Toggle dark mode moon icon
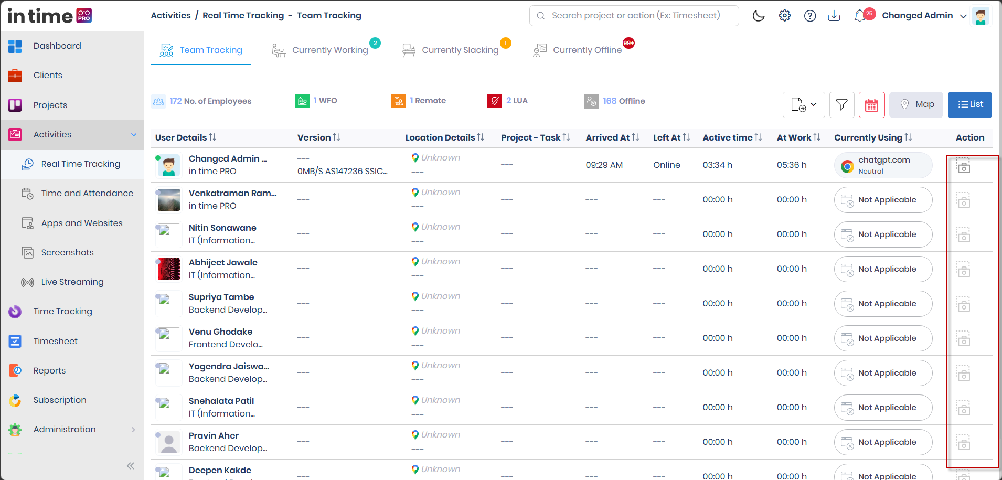This screenshot has width=1002, height=480. coord(759,16)
